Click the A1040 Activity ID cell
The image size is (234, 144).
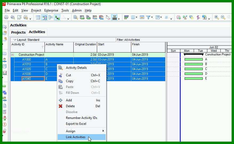pos(33,79)
